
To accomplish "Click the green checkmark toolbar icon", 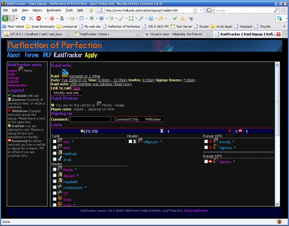I will (175, 18).
